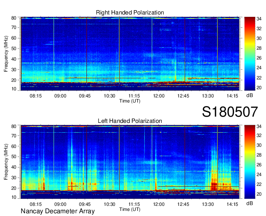Click the "Nancay Decameter Array" caption
This screenshot has width=266, height=216.
coord(58,211)
